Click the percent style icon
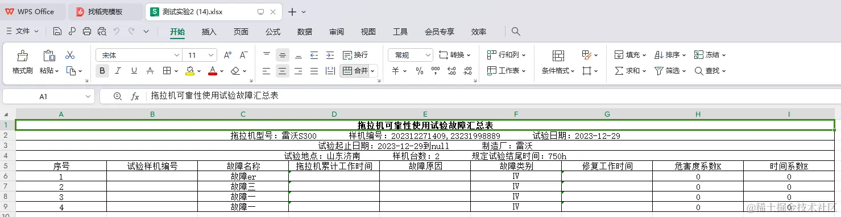This screenshot has height=217, width=841. pyautogui.click(x=420, y=71)
